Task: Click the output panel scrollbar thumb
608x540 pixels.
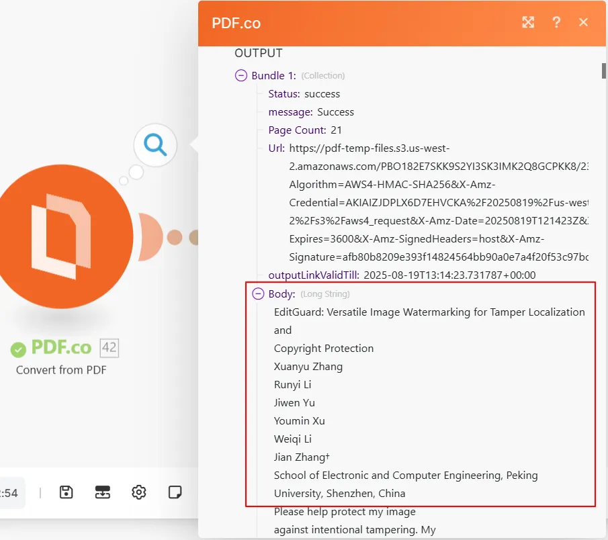Action: coord(604,71)
